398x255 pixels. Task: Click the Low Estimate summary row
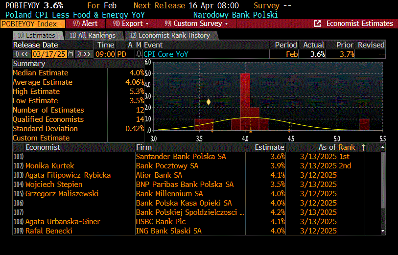pyautogui.click(x=78, y=101)
